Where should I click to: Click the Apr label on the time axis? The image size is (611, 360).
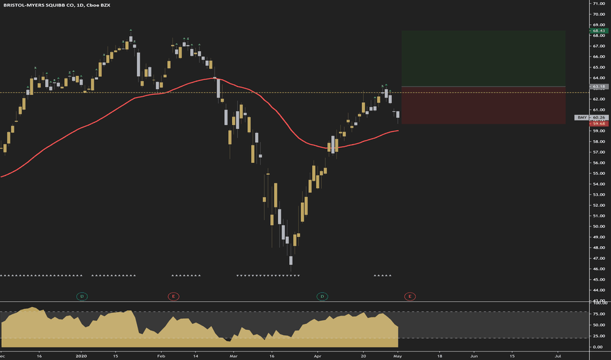click(317, 355)
